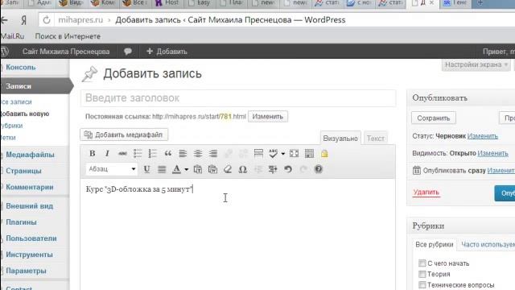This screenshot has height=290, width=515.
Task: Toggle italic formatting in editor toolbar
Action: (x=107, y=153)
